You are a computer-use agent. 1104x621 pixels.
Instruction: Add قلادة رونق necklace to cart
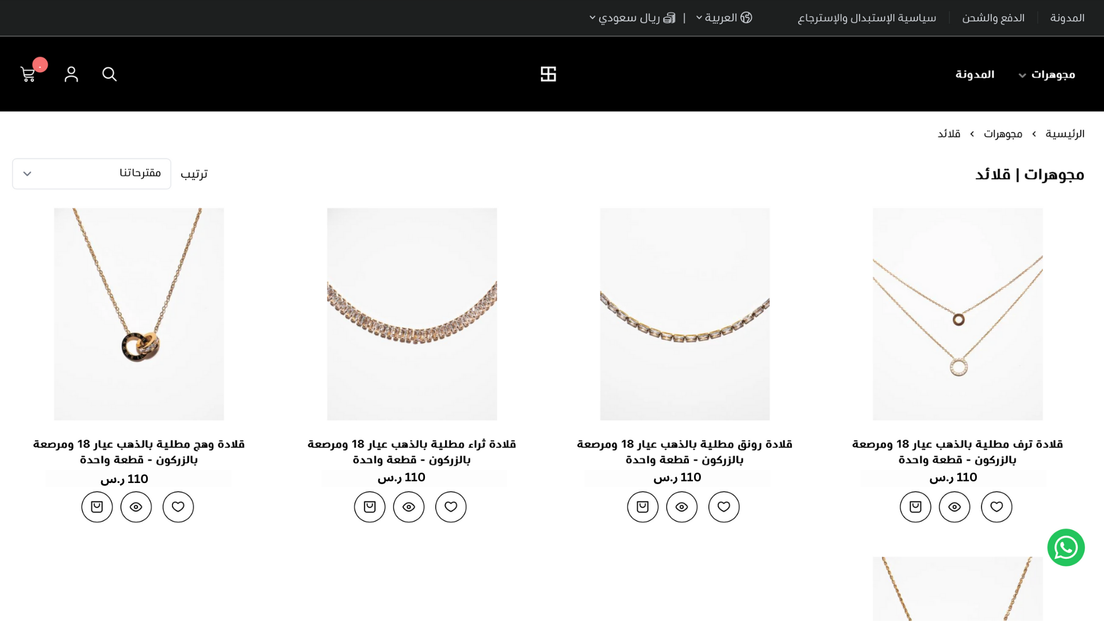642,507
